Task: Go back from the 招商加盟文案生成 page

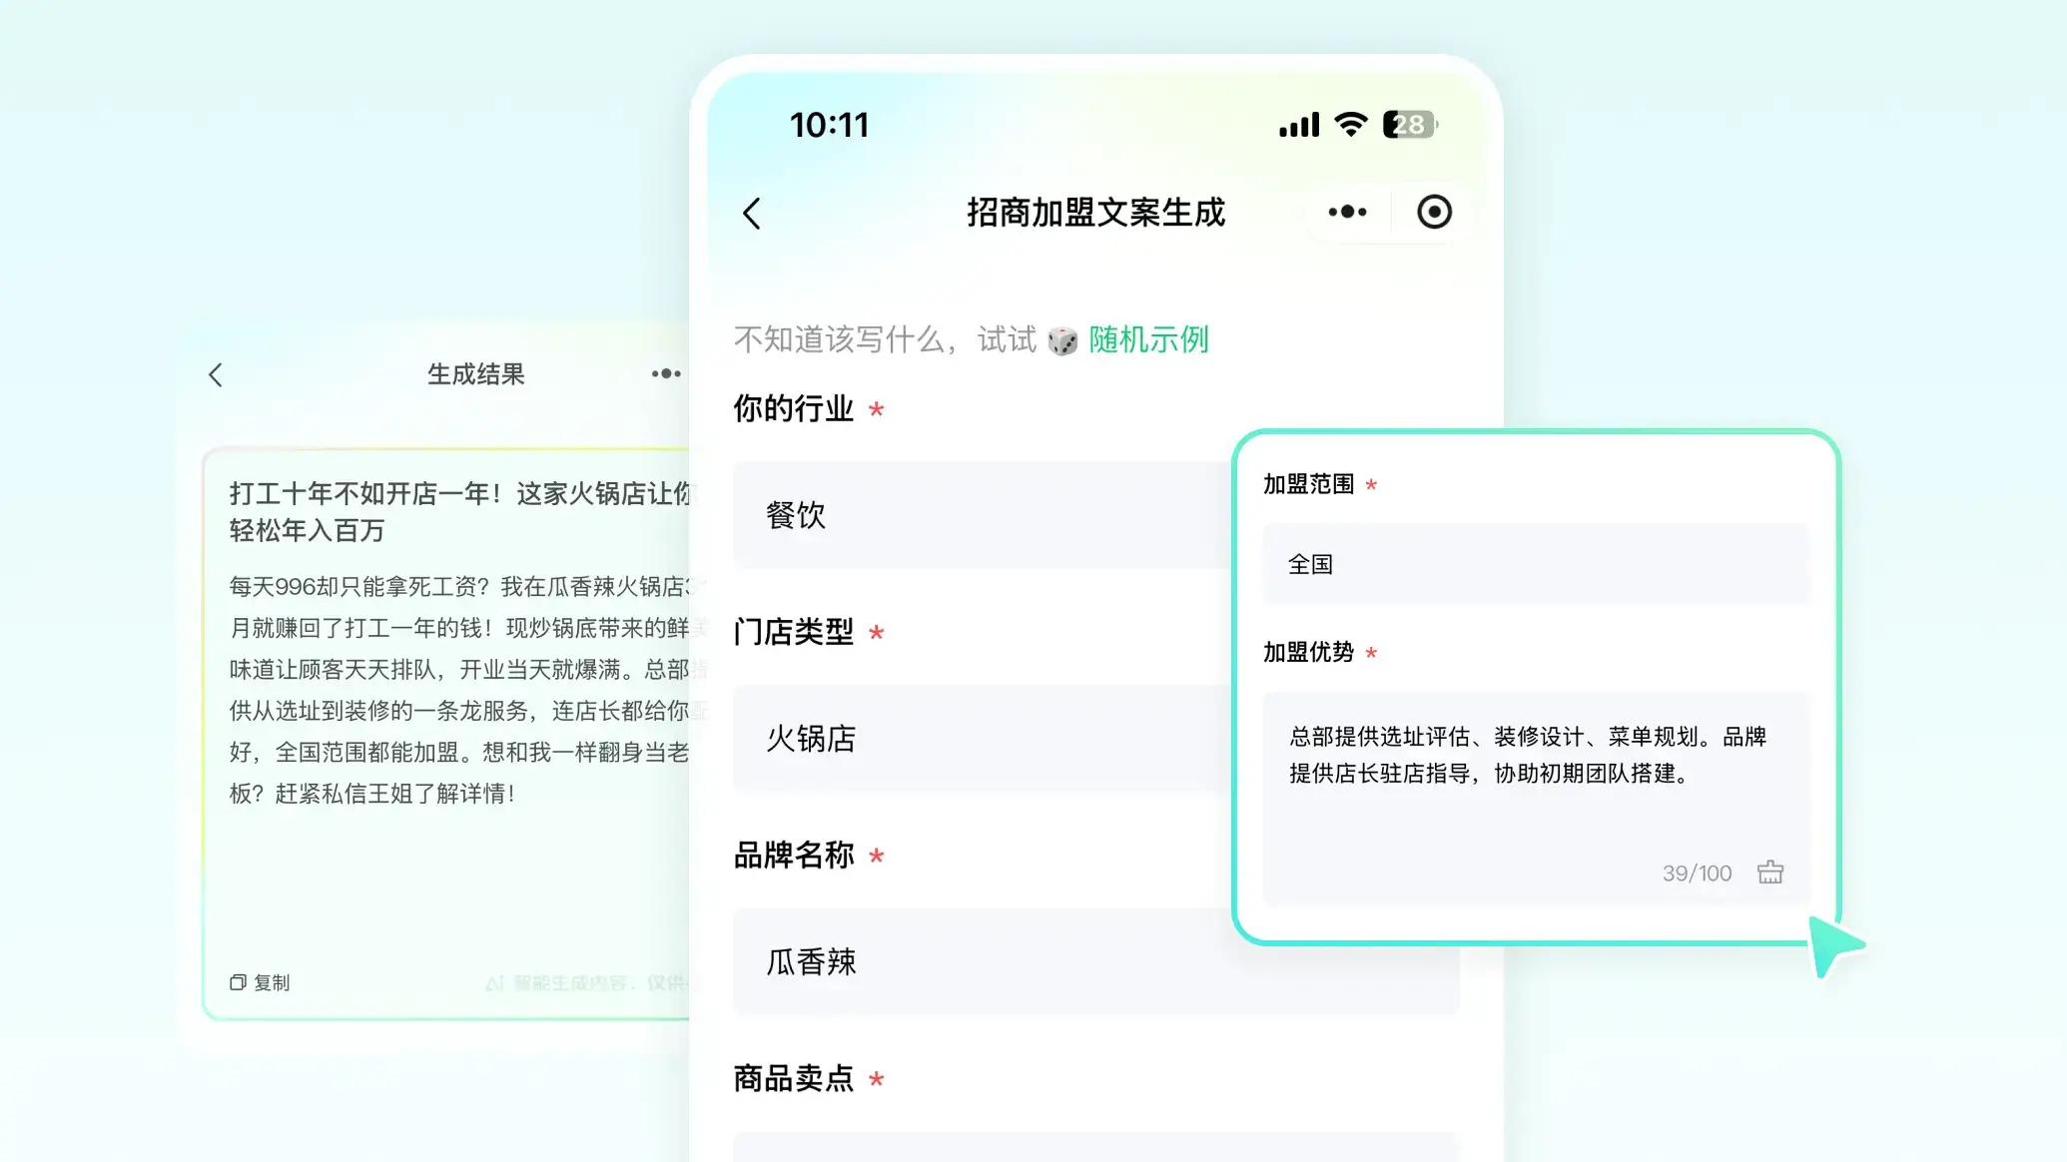Action: coord(752,213)
